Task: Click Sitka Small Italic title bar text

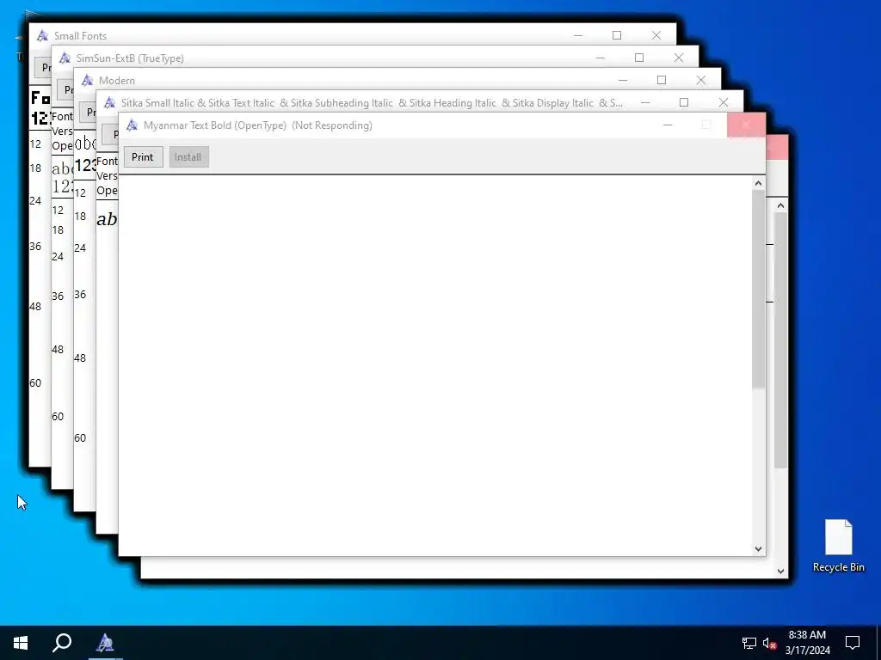Action: pyautogui.click(x=372, y=103)
